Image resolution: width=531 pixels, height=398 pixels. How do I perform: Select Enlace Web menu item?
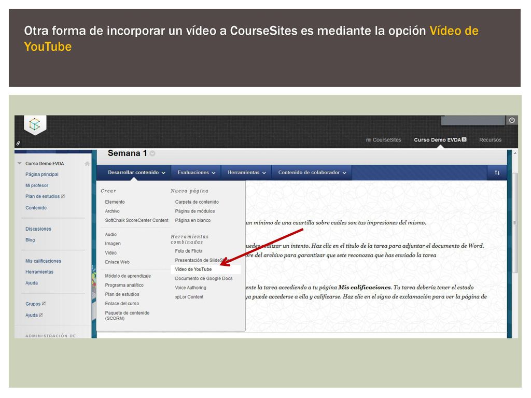point(117,262)
